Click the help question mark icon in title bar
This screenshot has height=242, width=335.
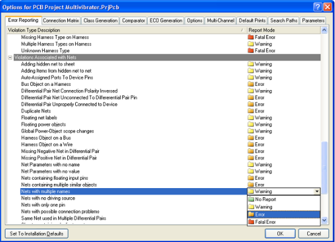click(317, 7)
